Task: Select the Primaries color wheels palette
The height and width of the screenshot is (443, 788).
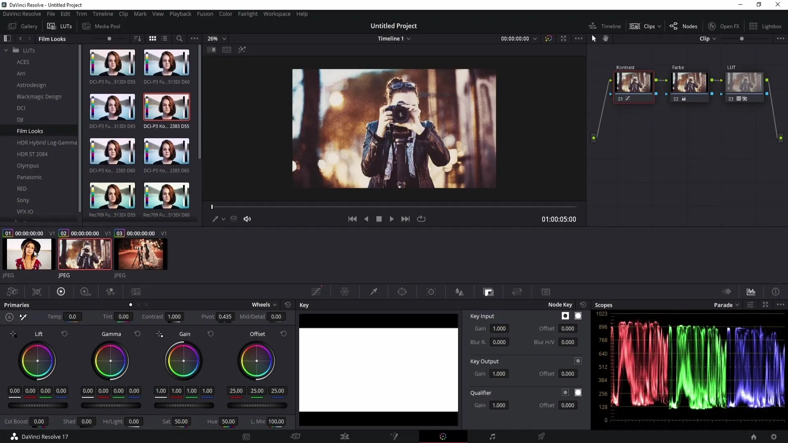Action: [61, 292]
